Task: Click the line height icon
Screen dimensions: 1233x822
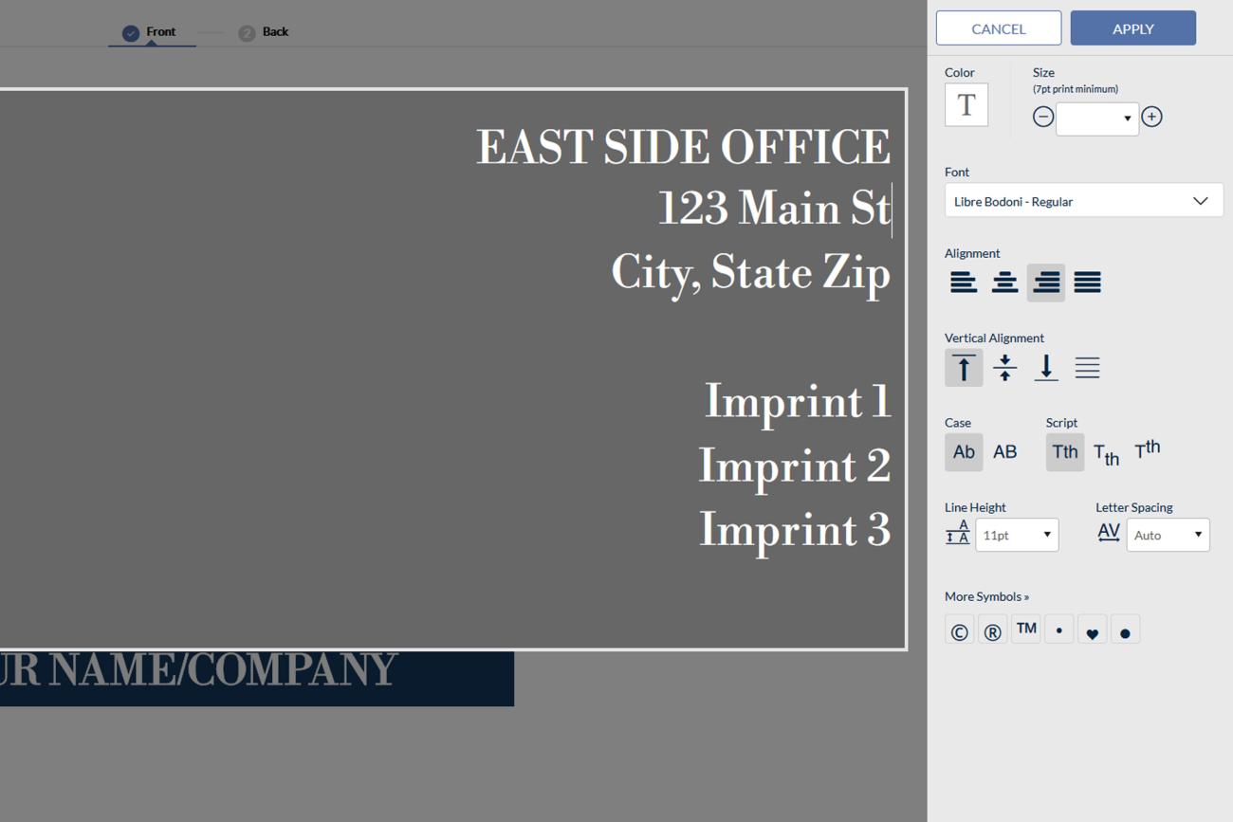Action: coord(958,533)
